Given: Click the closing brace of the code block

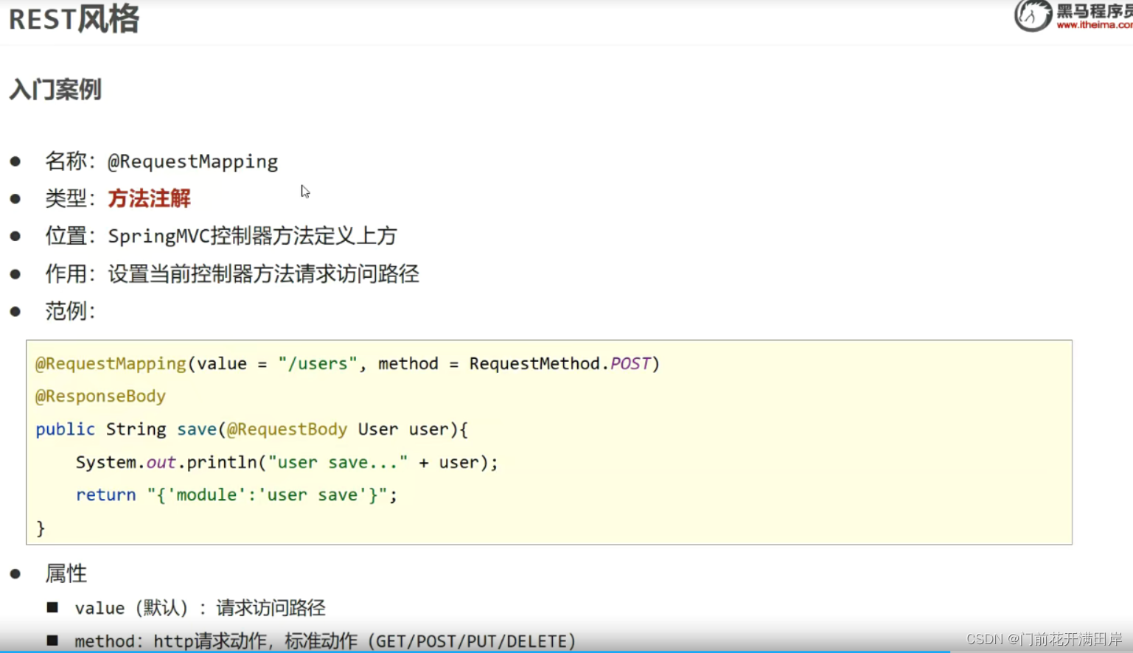Looking at the screenshot, I should (41, 528).
